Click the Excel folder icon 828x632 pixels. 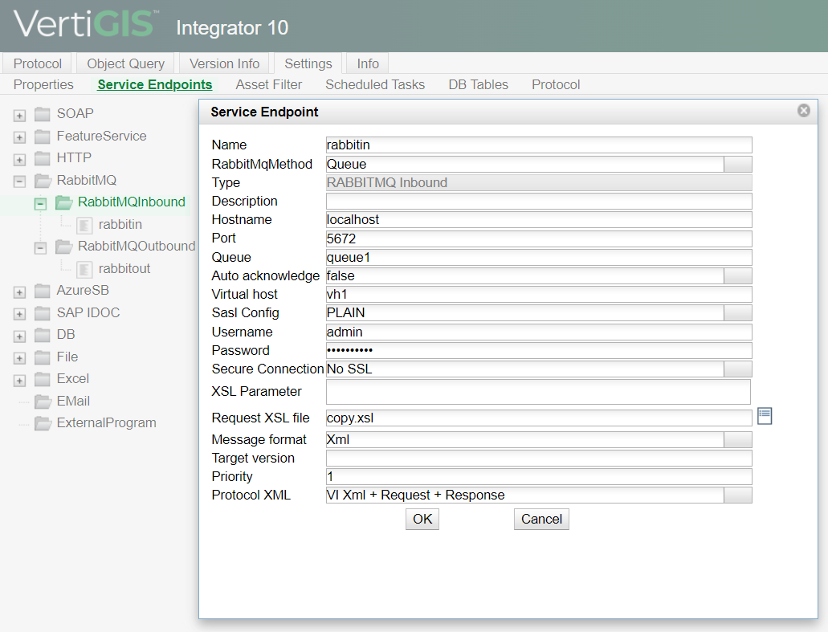click(x=43, y=379)
